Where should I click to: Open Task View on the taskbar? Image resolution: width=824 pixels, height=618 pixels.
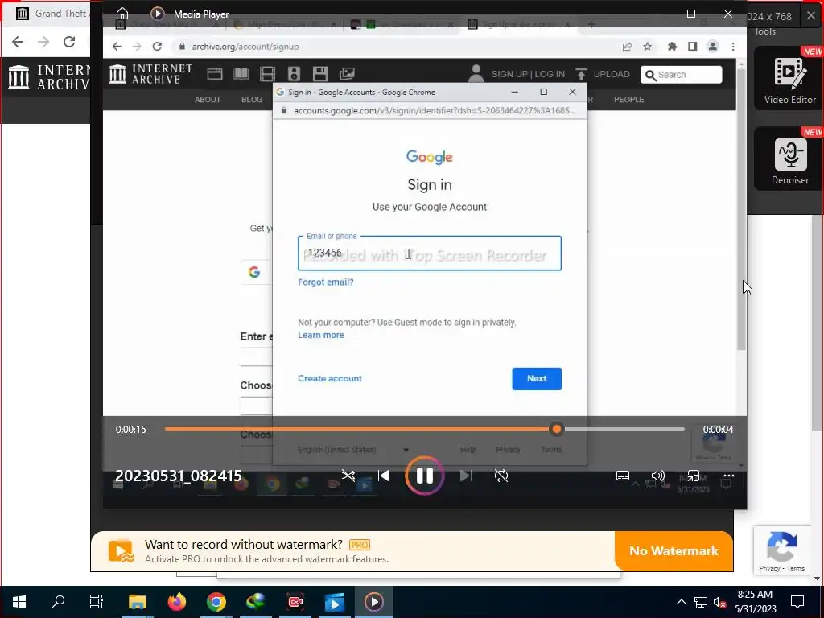point(97,602)
